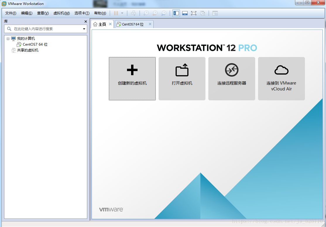Click the 共享的虚拟机 shared VMs icon

coord(13,50)
